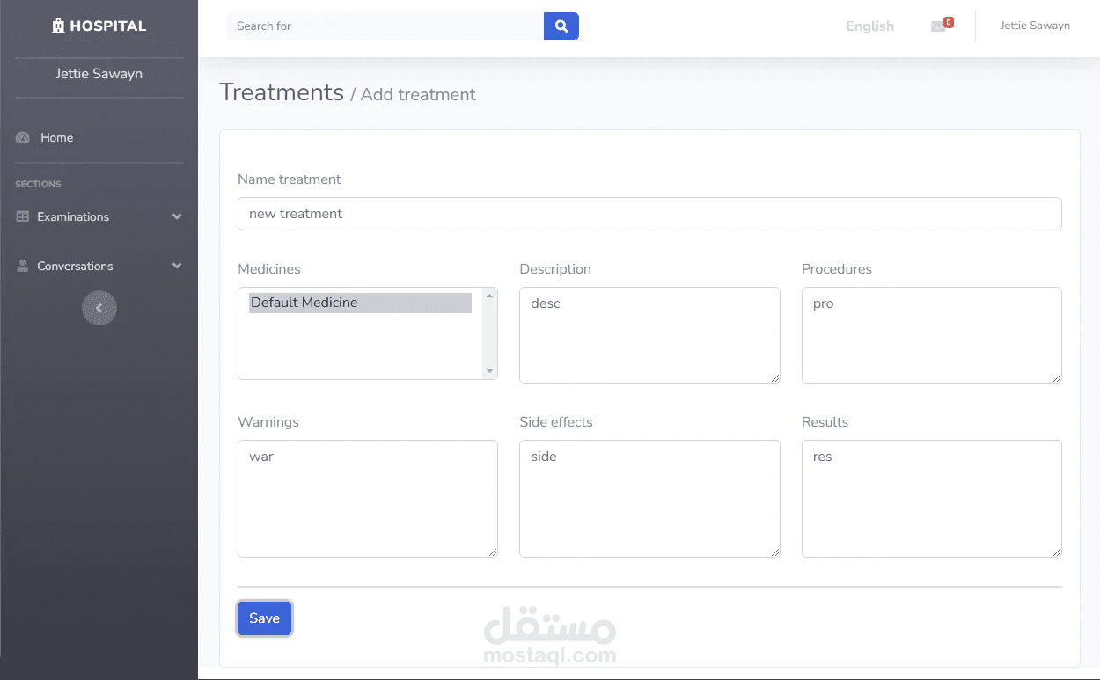Go to Home in sidebar
The image size is (1100, 680).
coord(56,137)
